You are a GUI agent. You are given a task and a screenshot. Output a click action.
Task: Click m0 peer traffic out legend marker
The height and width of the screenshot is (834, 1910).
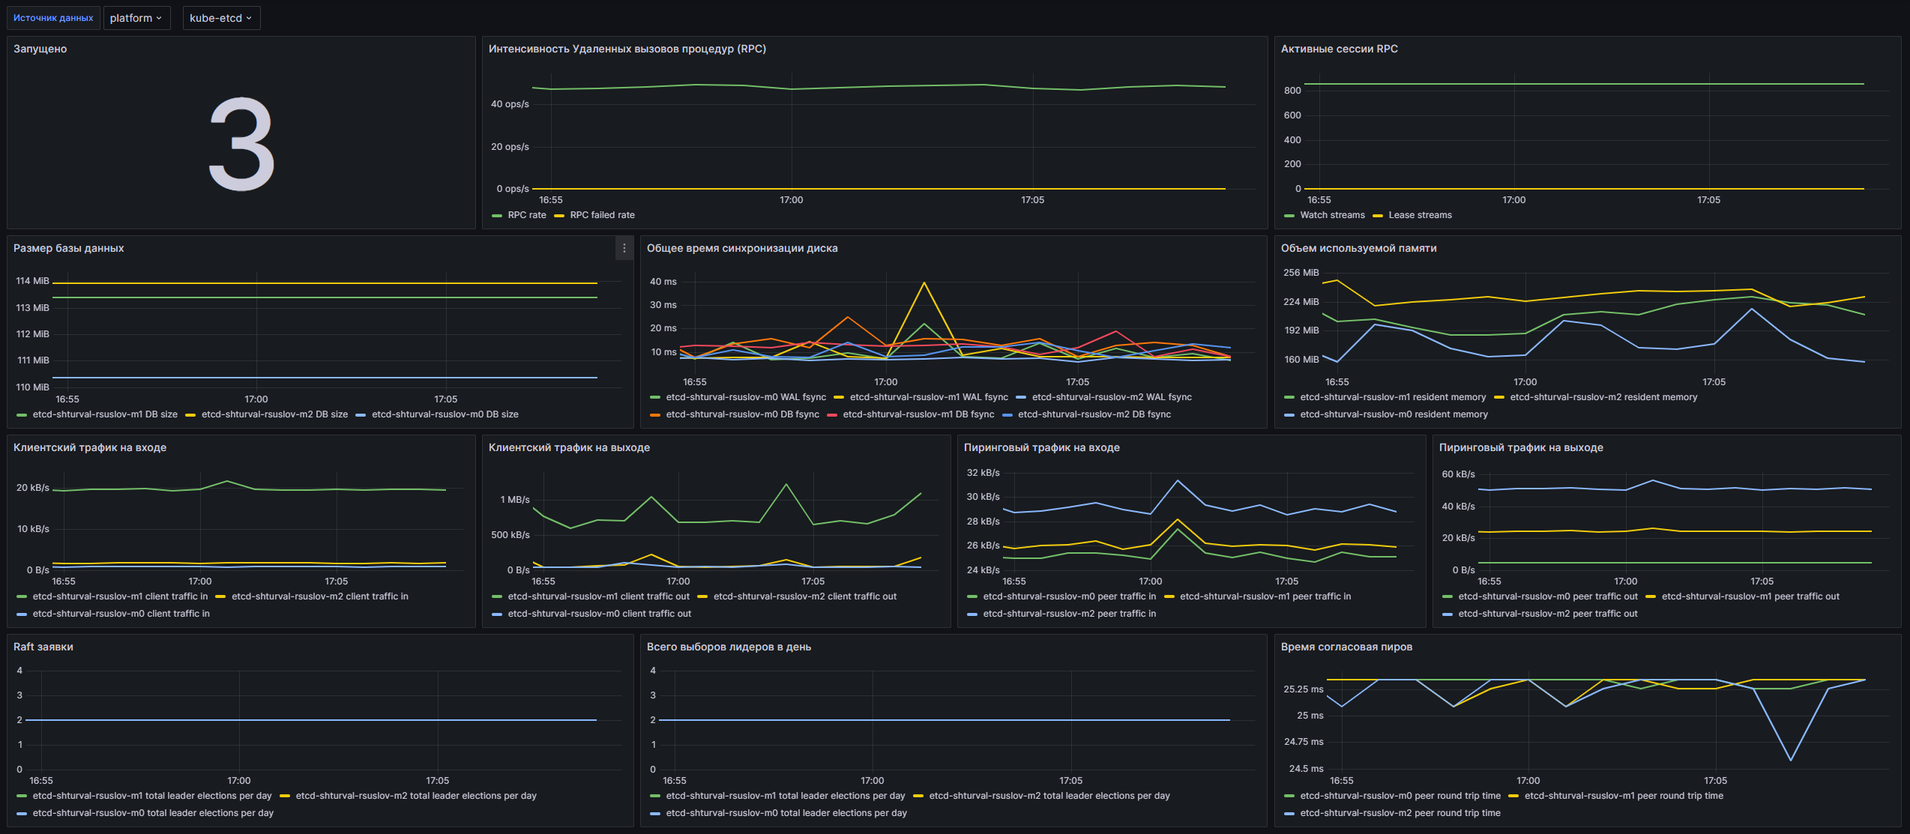(x=1447, y=597)
